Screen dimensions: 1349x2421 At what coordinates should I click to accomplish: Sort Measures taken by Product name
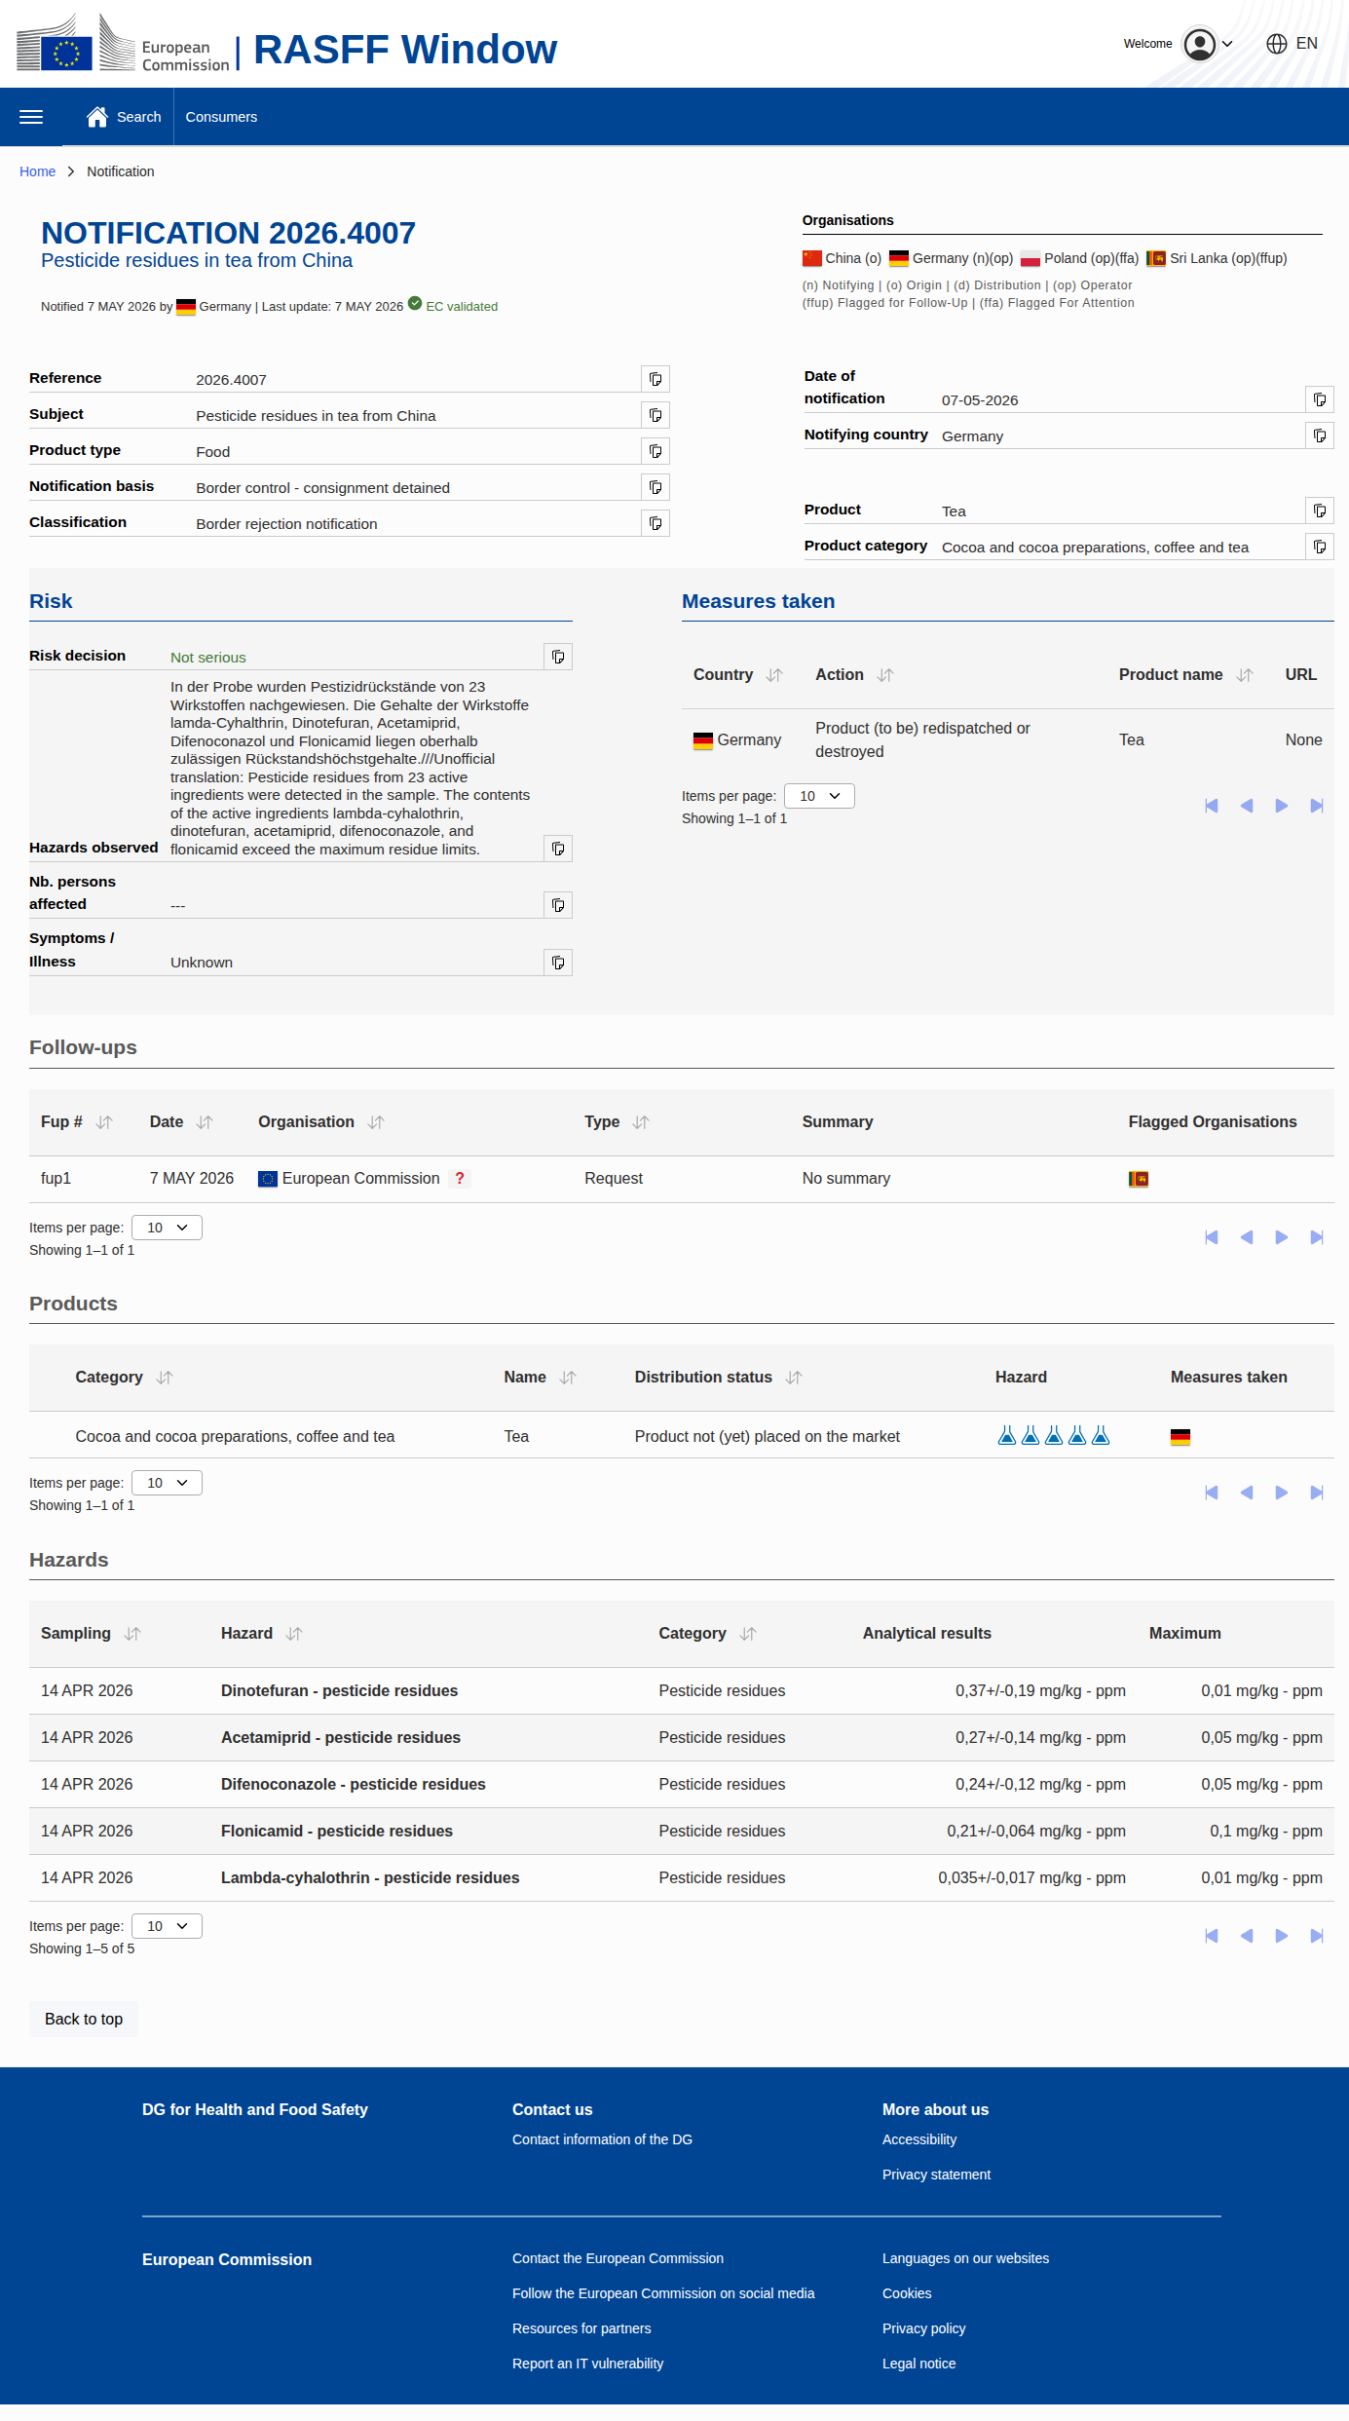pyautogui.click(x=1245, y=675)
